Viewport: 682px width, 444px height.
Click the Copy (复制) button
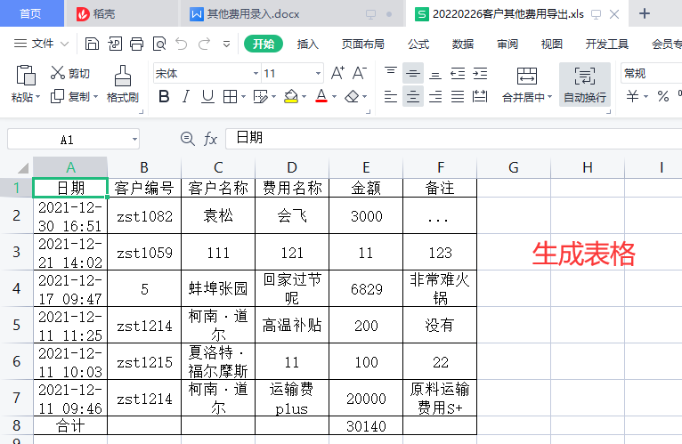71,96
